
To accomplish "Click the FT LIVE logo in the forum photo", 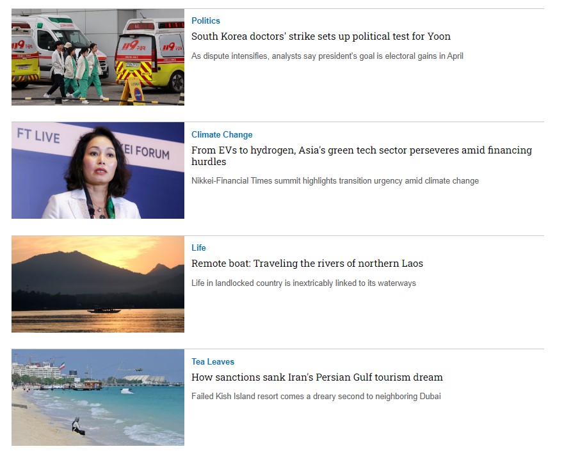I will [38, 136].
